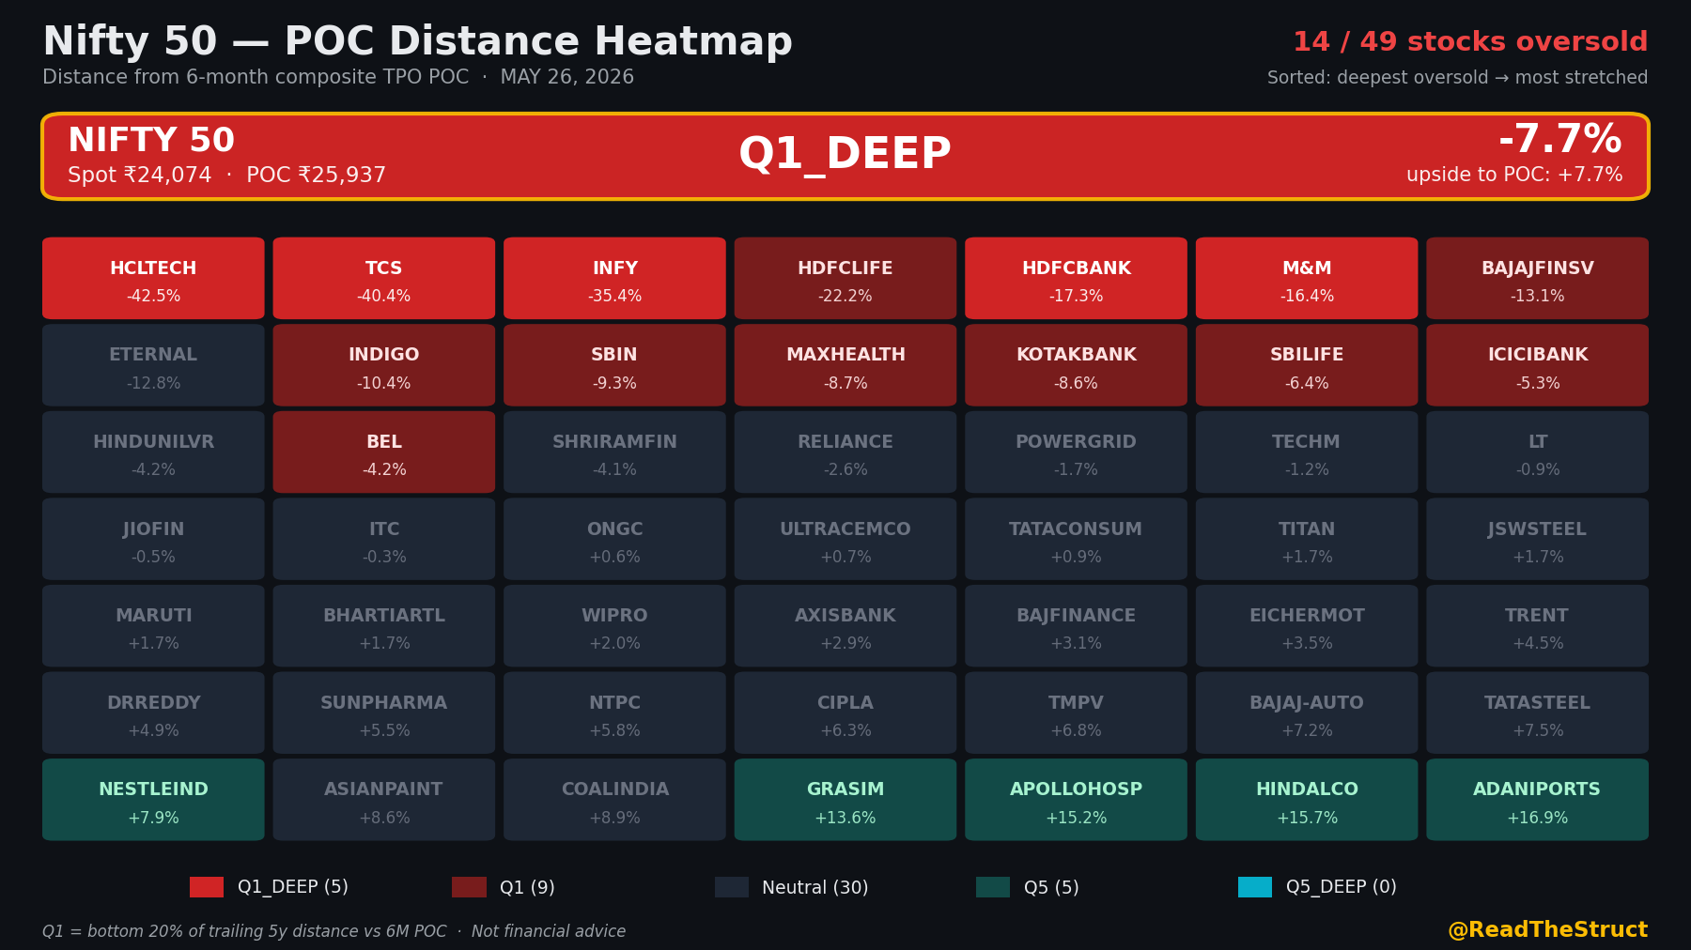The height and width of the screenshot is (950, 1691).
Task: Click the ULTRACEMCO +0.7% tile
Action: [845, 539]
